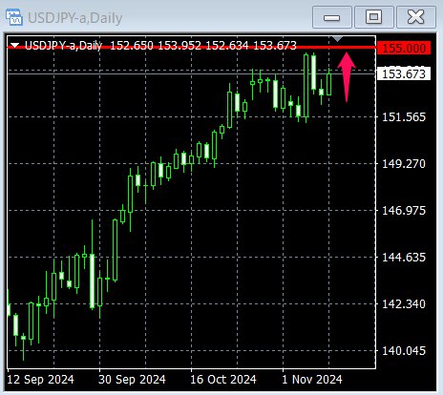The height and width of the screenshot is (395, 443).
Task: Click the 142.340 price scale value
Action: [x=404, y=304]
